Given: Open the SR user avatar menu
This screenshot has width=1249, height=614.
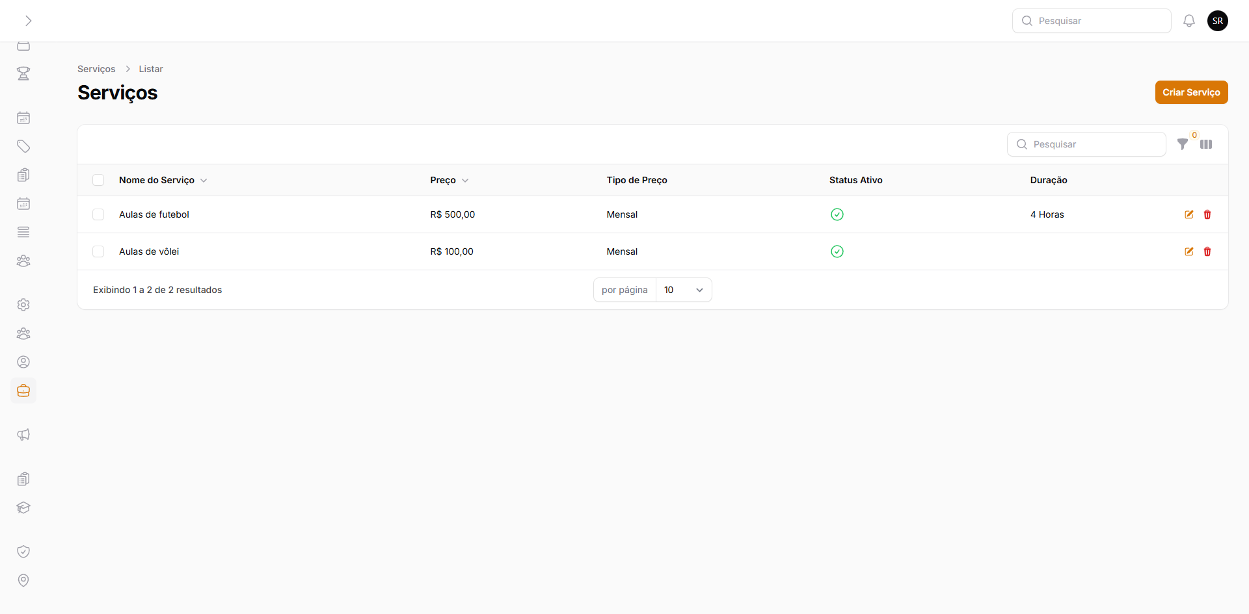Looking at the screenshot, I should tap(1218, 21).
